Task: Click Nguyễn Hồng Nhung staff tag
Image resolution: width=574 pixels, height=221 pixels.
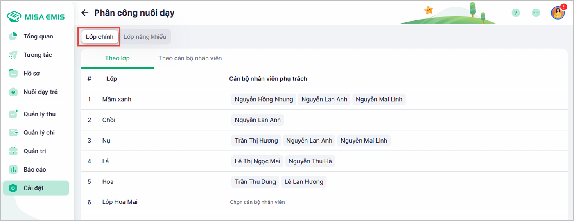Action: coord(264,99)
